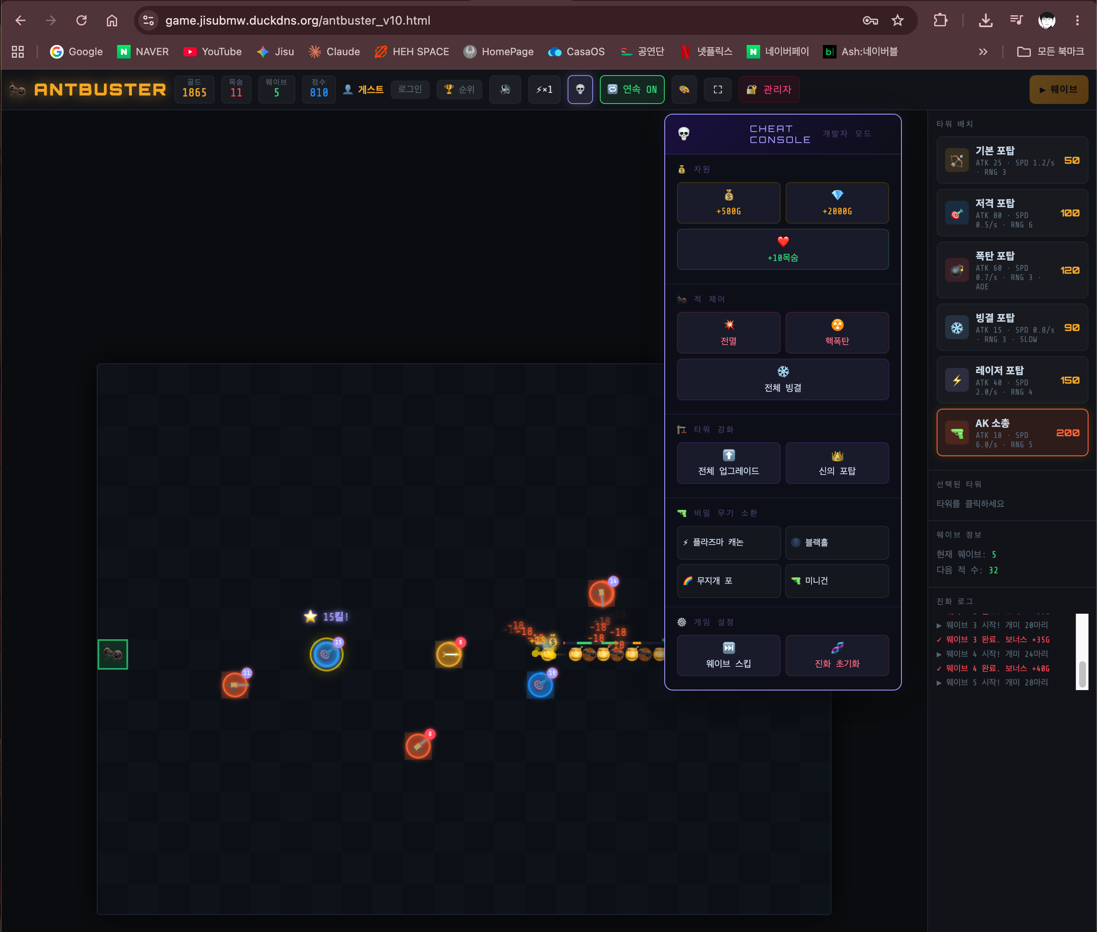Viewport: 1097px width, 932px height.
Task: Select the orange tower with level 14 badge
Action: 602,593
